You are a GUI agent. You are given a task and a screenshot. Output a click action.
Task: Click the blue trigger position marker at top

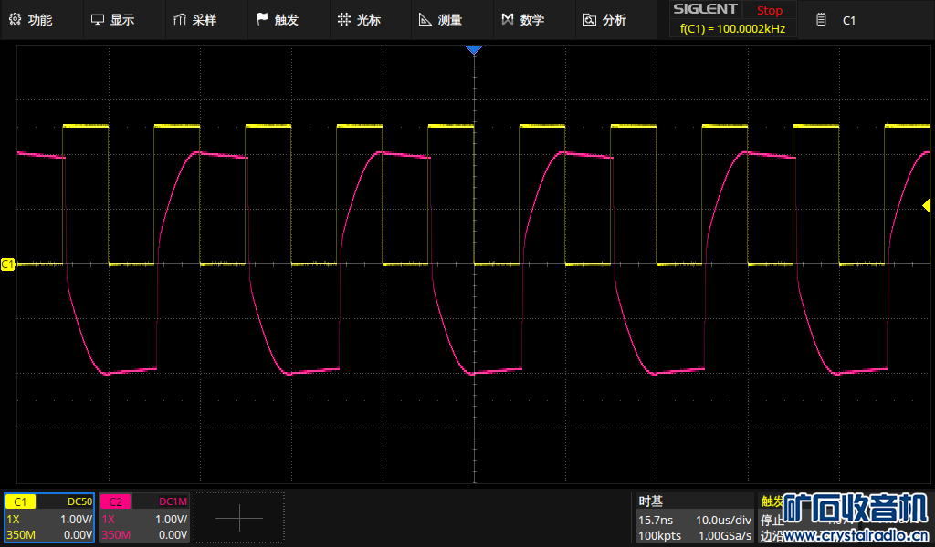click(x=473, y=50)
